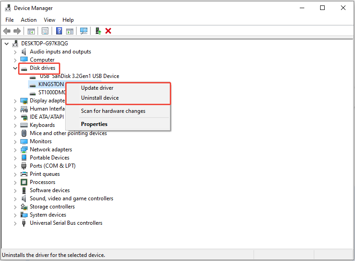Select SanDisk 3.2Gen1 USB Device label
The width and height of the screenshot is (355, 261).
(x=80, y=76)
